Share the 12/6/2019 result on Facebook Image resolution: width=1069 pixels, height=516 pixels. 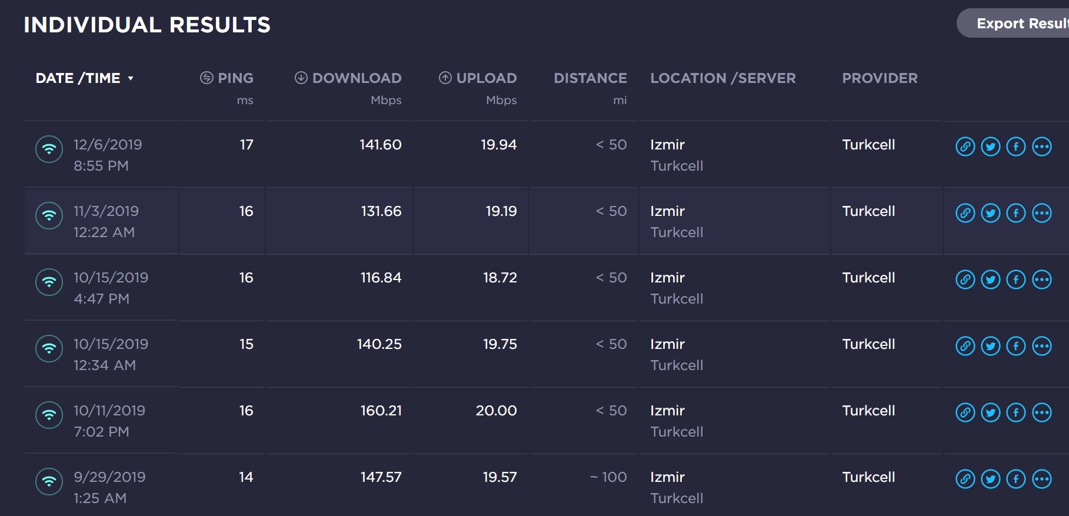click(1016, 147)
